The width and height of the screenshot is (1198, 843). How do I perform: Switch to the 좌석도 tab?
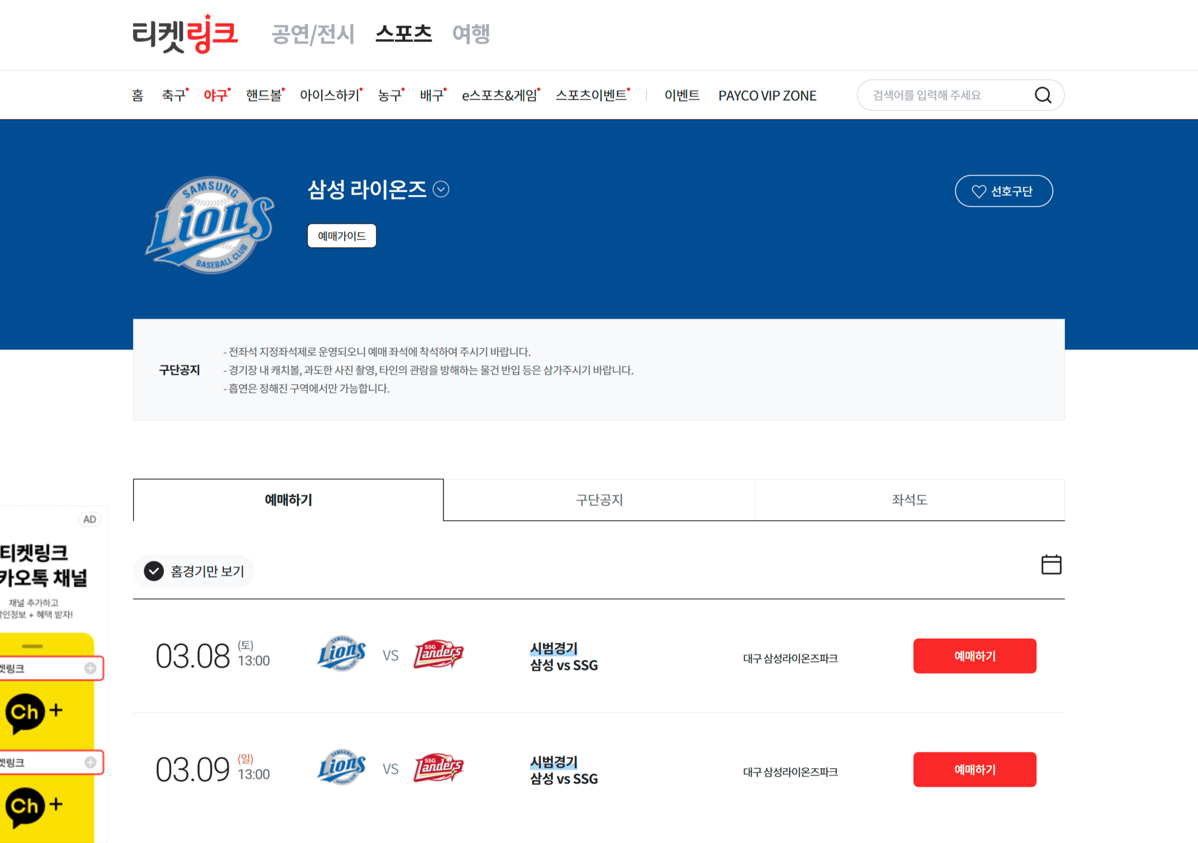(909, 500)
